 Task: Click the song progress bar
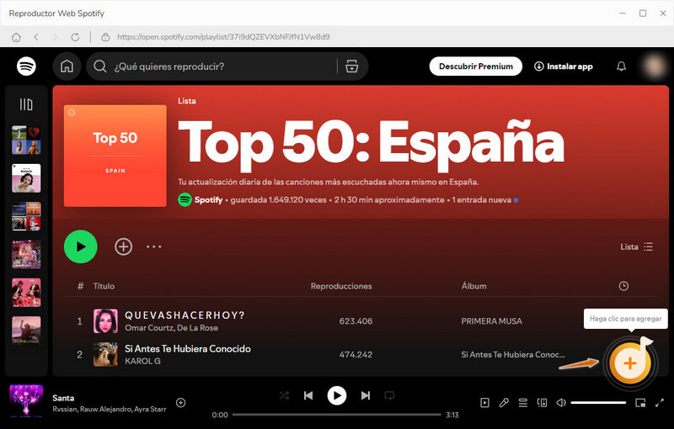[x=336, y=415]
